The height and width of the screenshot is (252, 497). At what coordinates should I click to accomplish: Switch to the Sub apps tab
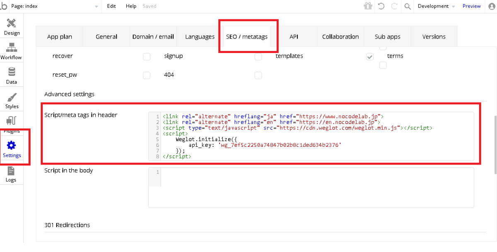tap(388, 36)
